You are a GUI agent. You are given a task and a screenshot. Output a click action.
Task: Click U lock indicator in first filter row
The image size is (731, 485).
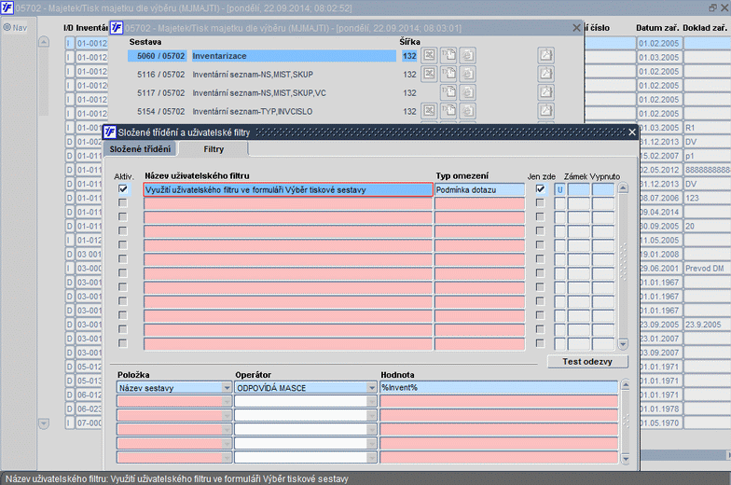point(559,190)
